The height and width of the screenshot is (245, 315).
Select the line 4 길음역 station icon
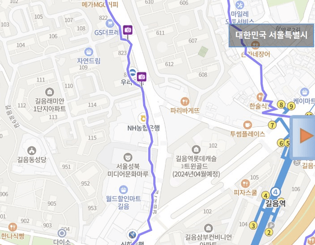pos(276,192)
